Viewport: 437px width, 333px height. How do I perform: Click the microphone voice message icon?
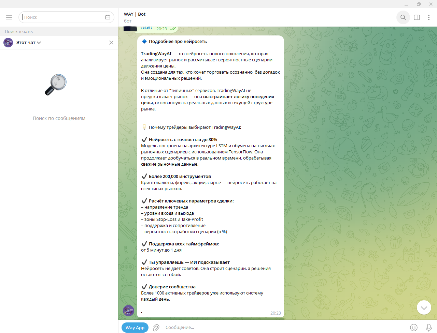pyautogui.click(x=428, y=327)
